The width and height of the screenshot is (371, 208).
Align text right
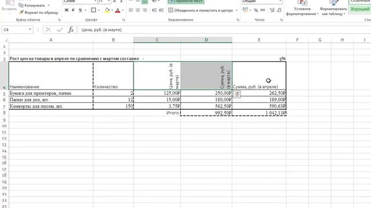coord(144,10)
